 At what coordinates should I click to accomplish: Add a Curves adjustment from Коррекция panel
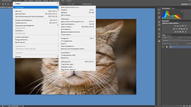tap(180, 26)
